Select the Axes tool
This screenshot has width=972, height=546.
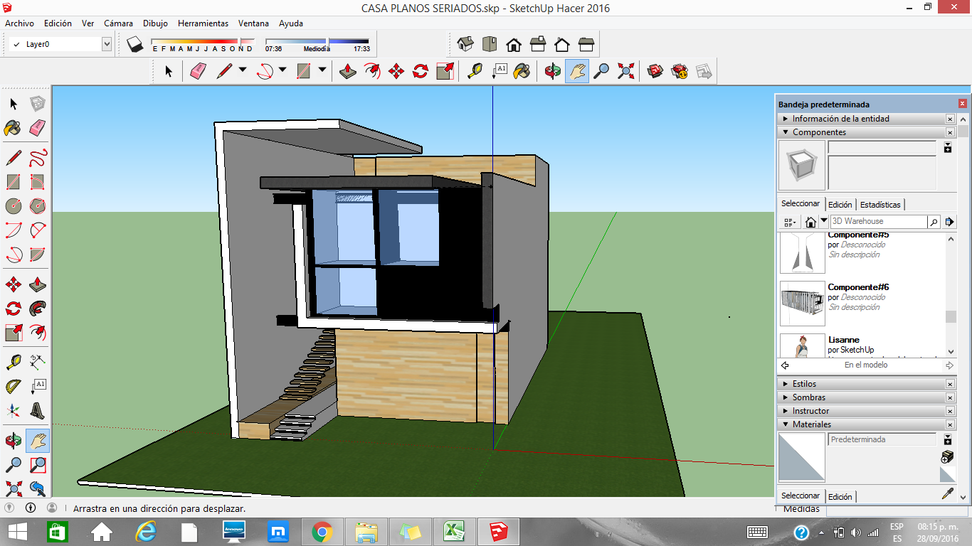point(14,411)
